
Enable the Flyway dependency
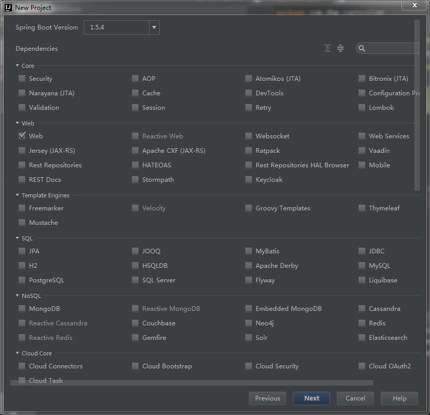[248, 280]
